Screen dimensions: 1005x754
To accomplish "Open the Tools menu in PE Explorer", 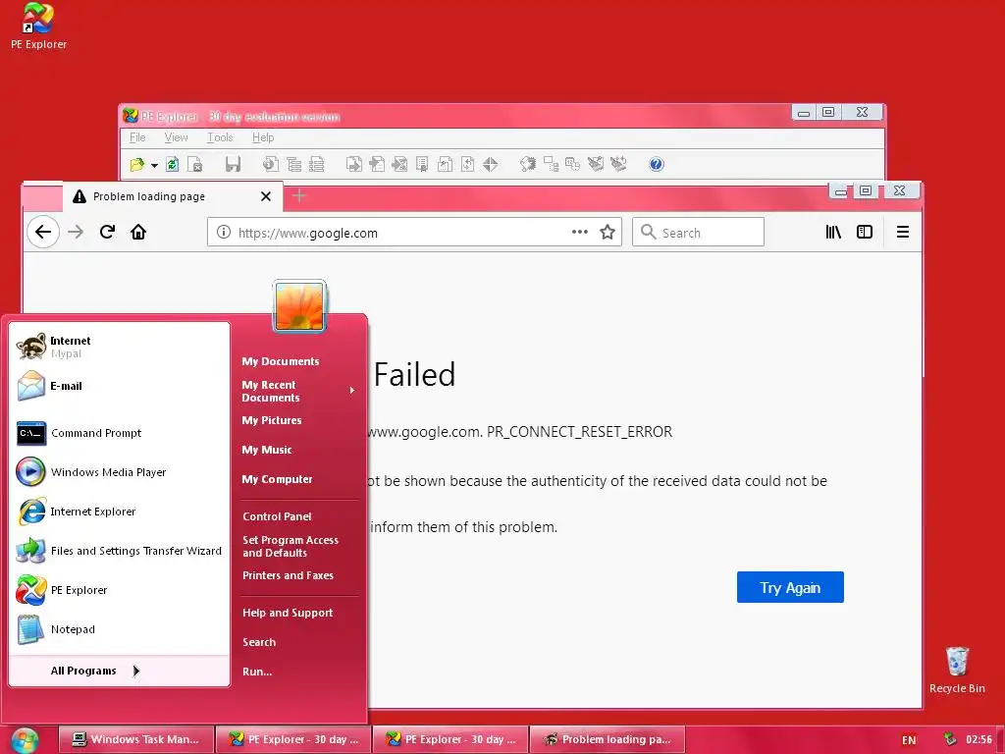I will coord(220,137).
